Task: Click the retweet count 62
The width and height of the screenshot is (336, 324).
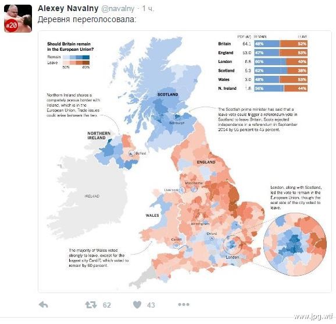Action: (x=107, y=305)
